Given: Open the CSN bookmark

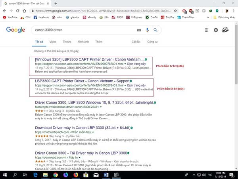Looking at the screenshot, I should coord(25,18).
